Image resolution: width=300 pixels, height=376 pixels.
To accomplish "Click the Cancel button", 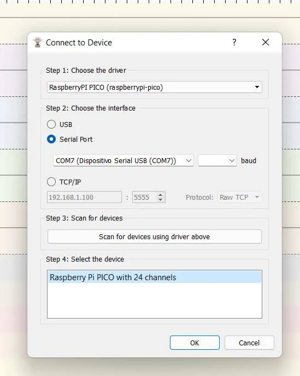I will click(x=249, y=343).
